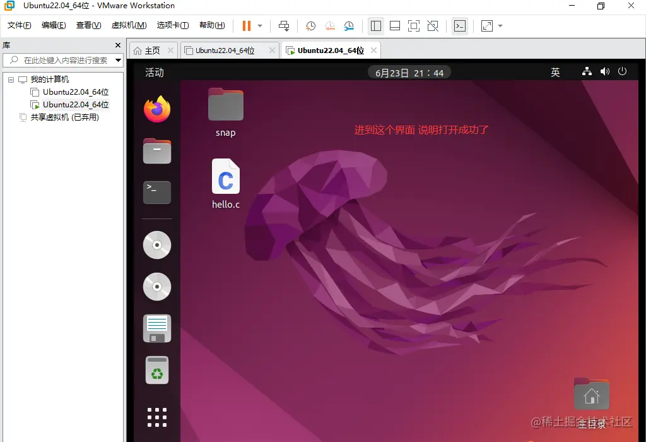Open the 编辑(E) menu

coord(54,25)
